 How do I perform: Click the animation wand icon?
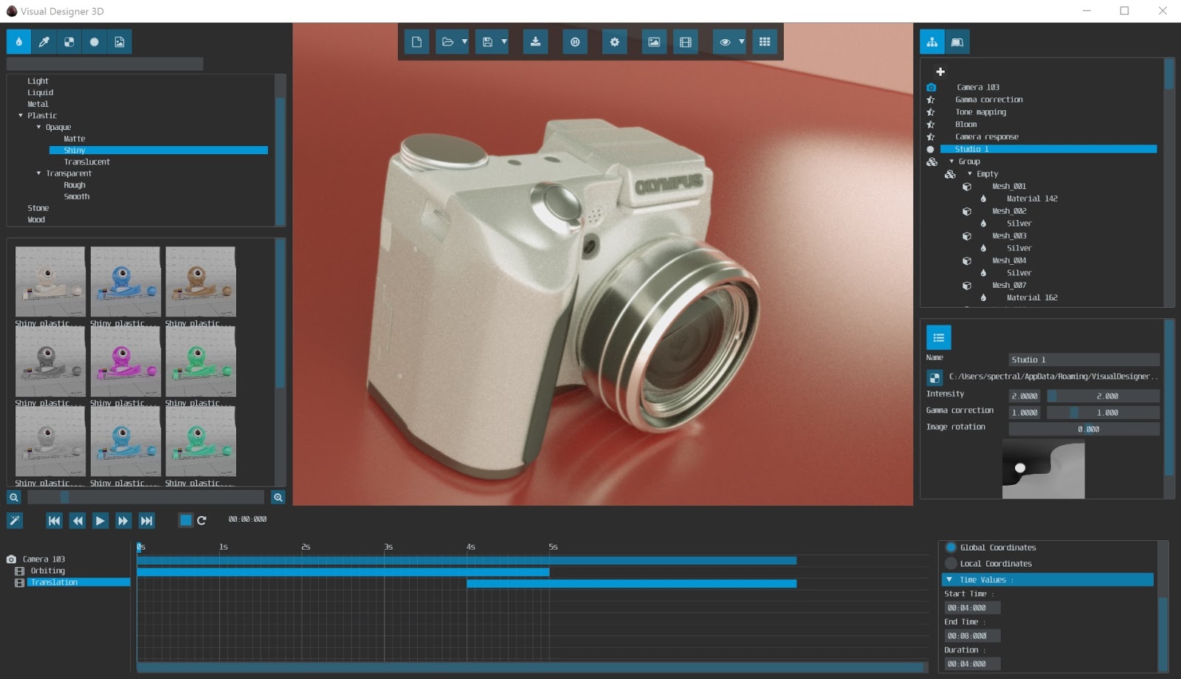point(15,520)
